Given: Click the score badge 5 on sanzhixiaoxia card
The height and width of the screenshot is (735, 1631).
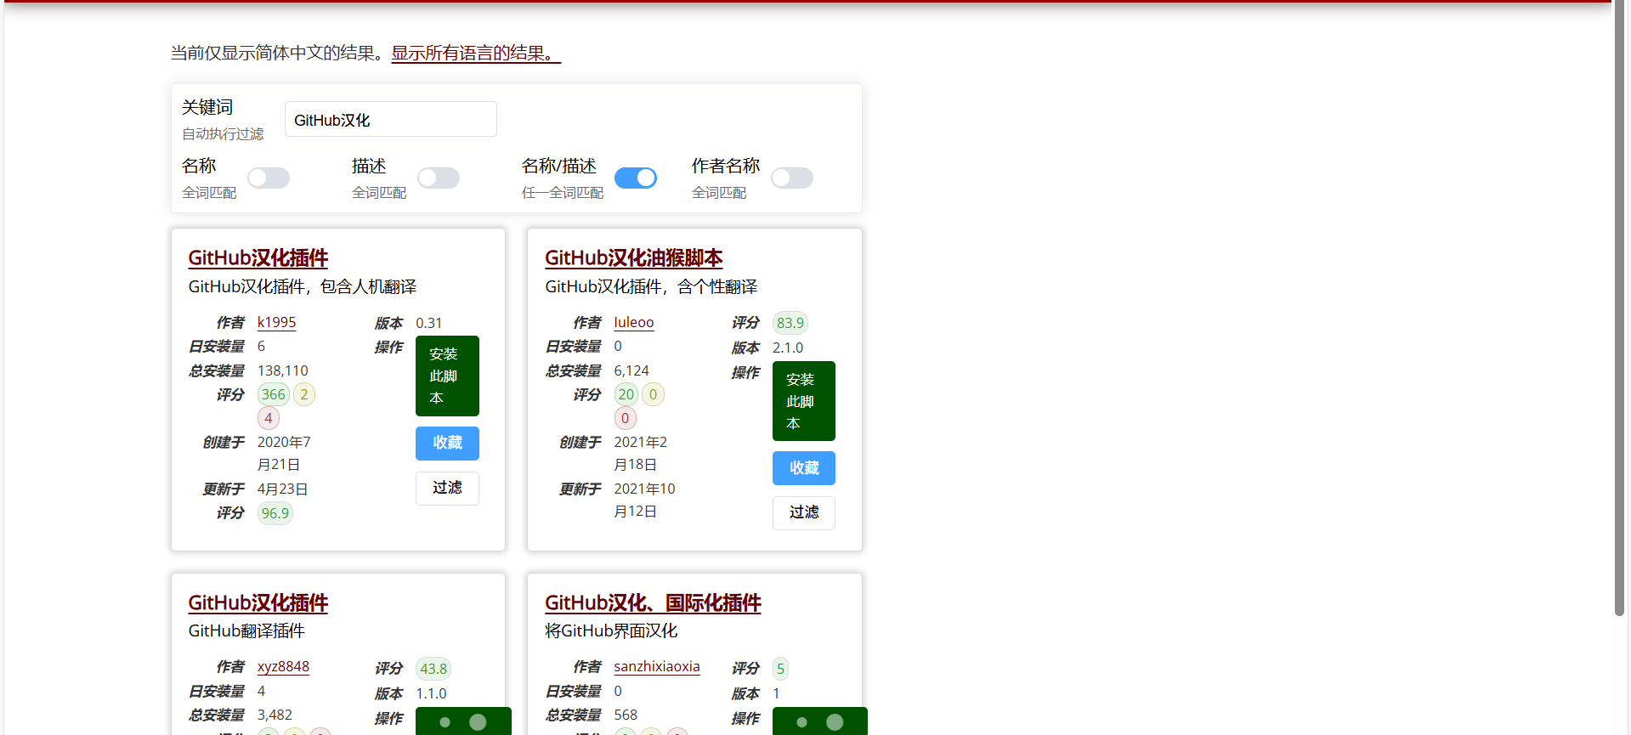Looking at the screenshot, I should (780, 669).
